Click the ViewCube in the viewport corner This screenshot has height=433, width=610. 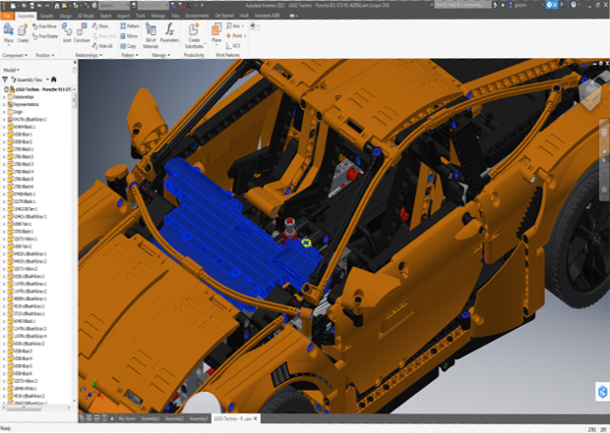coord(591,95)
